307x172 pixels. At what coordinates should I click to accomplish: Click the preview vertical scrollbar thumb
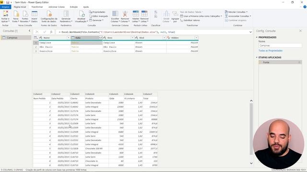pos(251,129)
